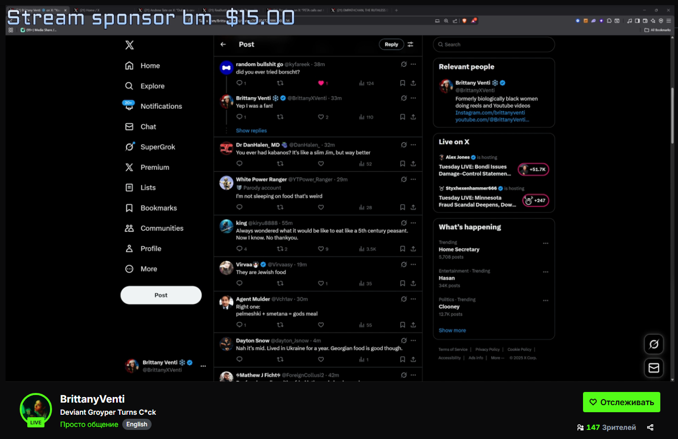Click the green Отслеживать follow button

pos(621,402)
